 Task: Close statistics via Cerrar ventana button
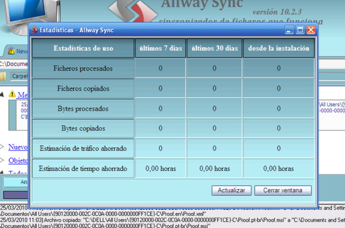[x=282, y=190]
